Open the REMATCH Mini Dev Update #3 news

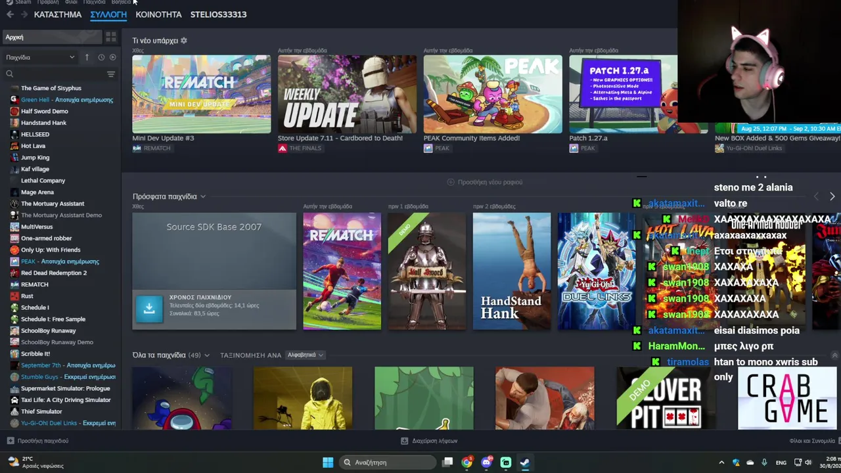[x=201, y=94]
